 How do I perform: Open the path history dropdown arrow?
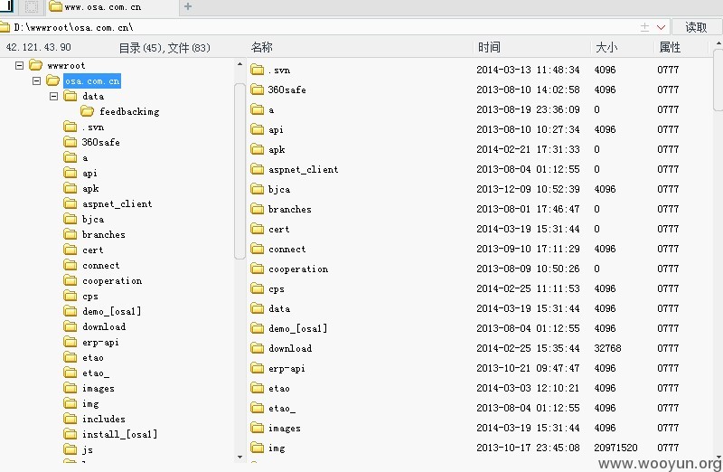pos(661,27)
